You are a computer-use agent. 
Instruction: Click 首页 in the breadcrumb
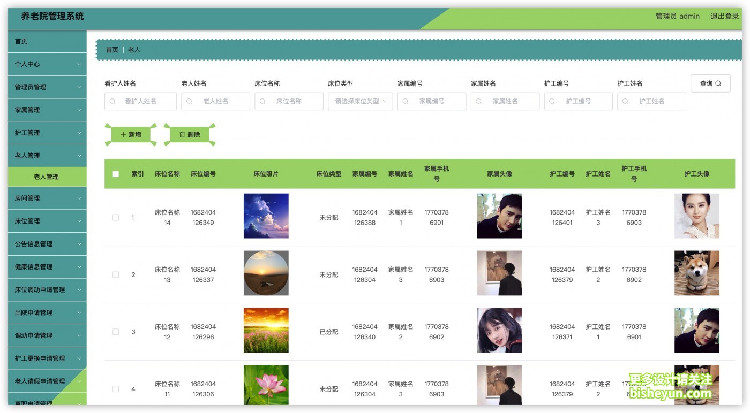112,50
